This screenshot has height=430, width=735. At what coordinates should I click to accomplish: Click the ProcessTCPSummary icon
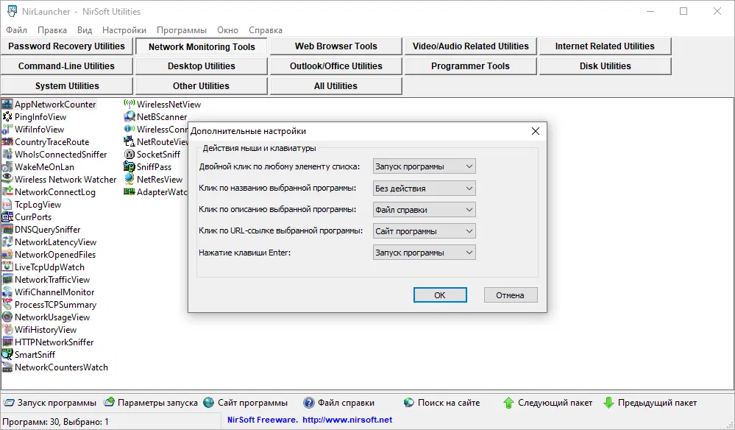(7, 304)
